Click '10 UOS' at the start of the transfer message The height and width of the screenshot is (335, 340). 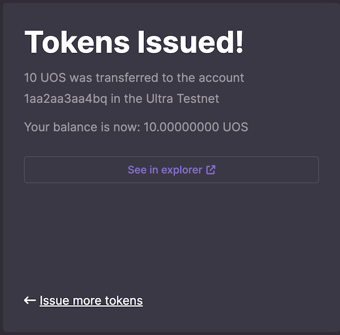click(x=45, y=78)
